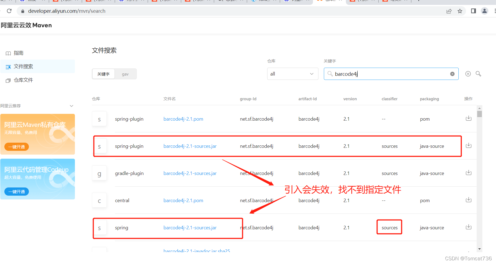Select the 马克笔 browser tab on the right
The width and height of the screenshot is (496, 263).
[x=395, y=1]
